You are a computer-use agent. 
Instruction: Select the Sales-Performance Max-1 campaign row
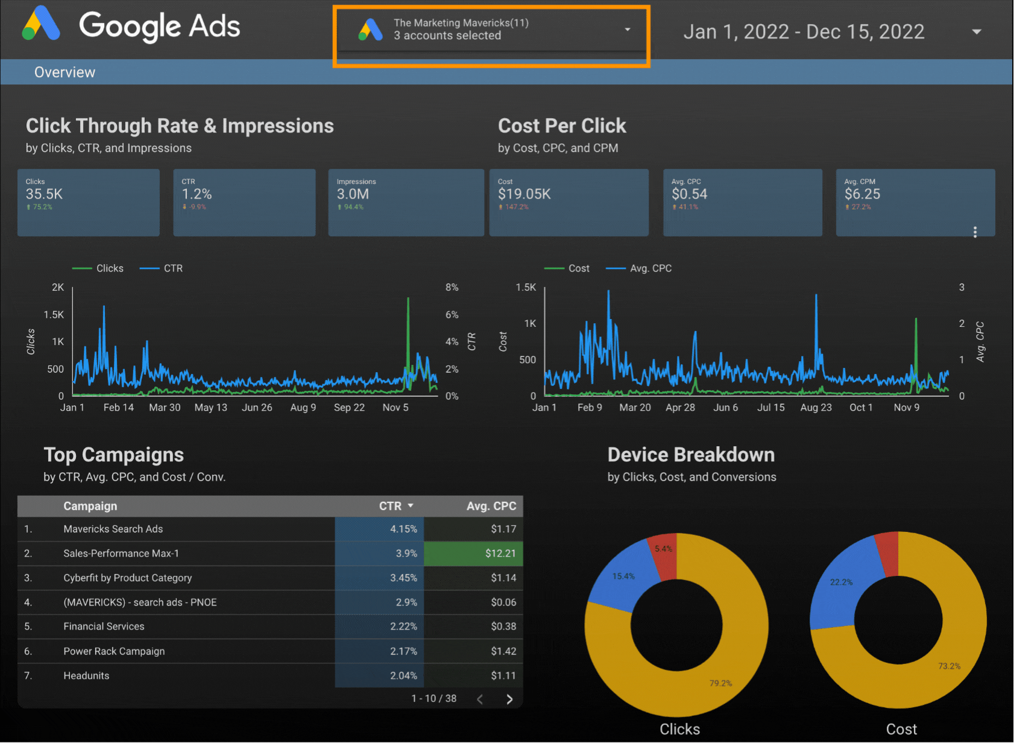pyautogui.click(x=270, y=554)
